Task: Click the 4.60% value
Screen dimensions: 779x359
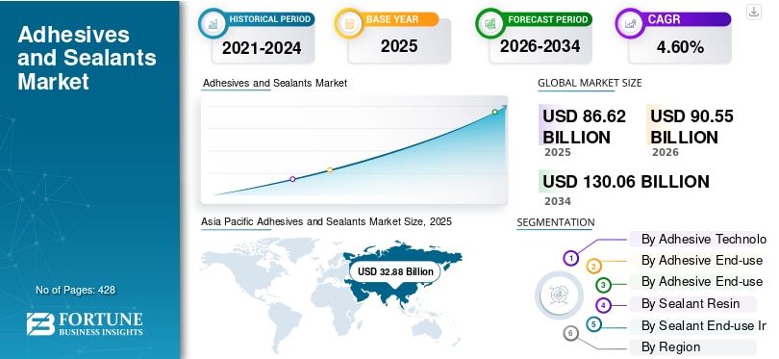Action: 680,47
